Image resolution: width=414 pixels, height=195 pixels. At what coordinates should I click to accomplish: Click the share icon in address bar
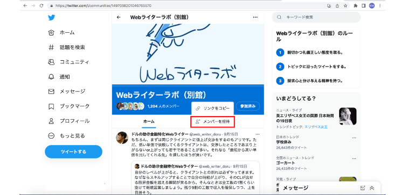pos(337,5)
